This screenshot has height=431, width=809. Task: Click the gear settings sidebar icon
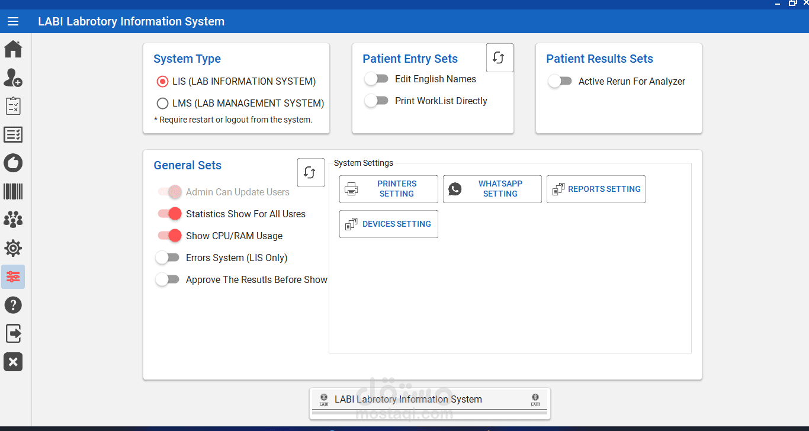[13, 248]
